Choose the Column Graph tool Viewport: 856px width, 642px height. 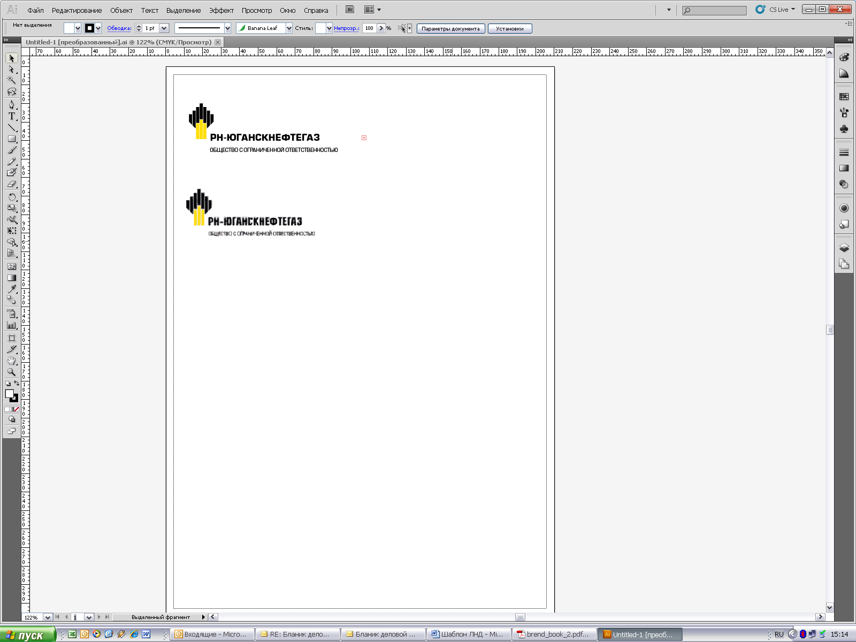[12, 325]
